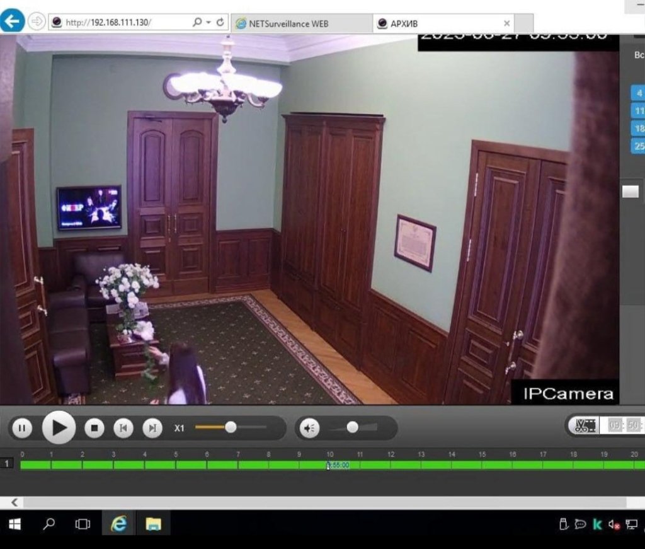Pause the archive video playback
This screenshot has height=549, width=645.
coord(21,429)
